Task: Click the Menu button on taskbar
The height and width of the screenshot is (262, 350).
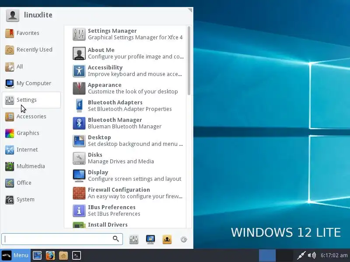Action: point(15,255)
